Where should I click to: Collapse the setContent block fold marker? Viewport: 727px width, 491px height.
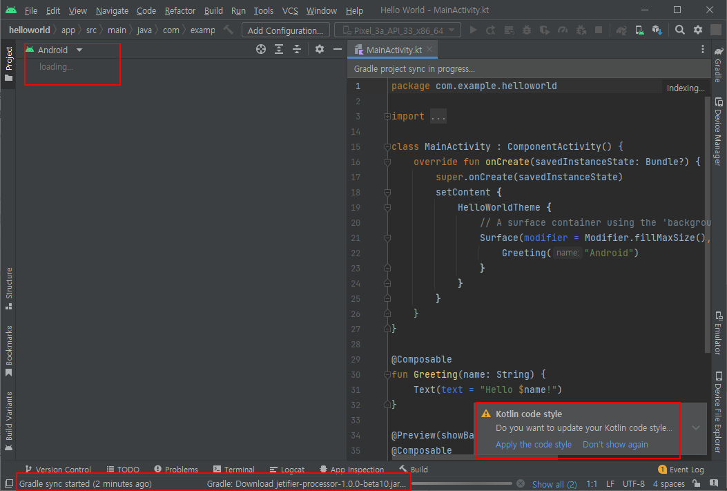387,193
